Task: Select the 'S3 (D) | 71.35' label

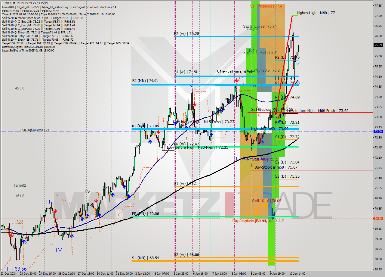Action: point(287,176)
